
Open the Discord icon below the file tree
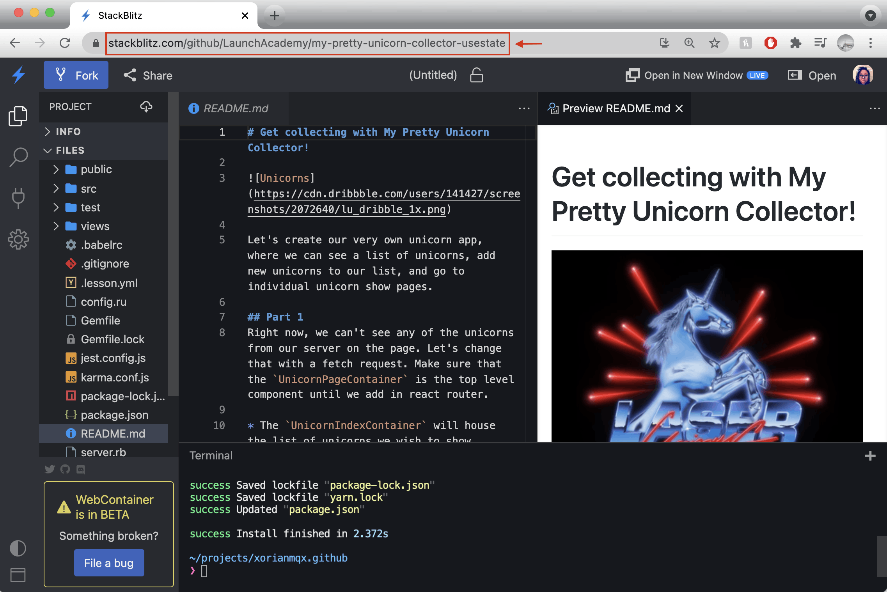coord(81,470)
